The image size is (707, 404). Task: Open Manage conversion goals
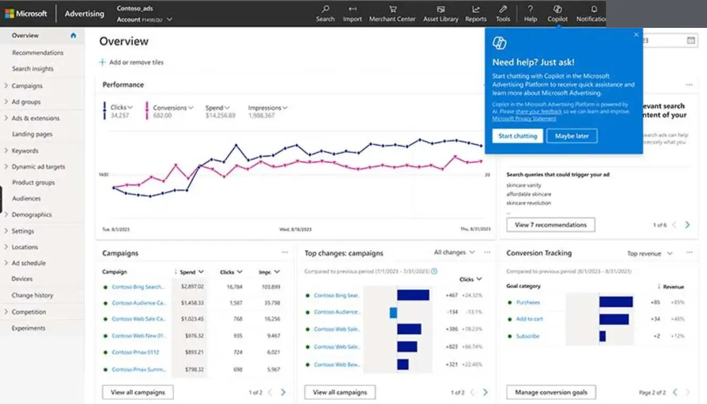coord(550,392)
